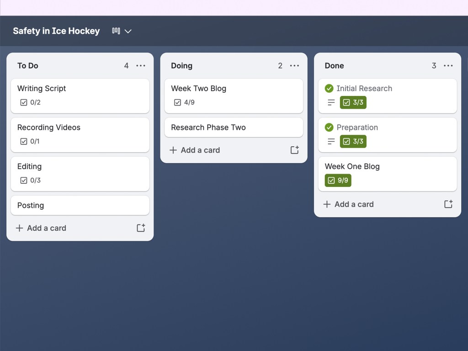
Task: Expand the board view switcher chevron
Action: point(128,31)
